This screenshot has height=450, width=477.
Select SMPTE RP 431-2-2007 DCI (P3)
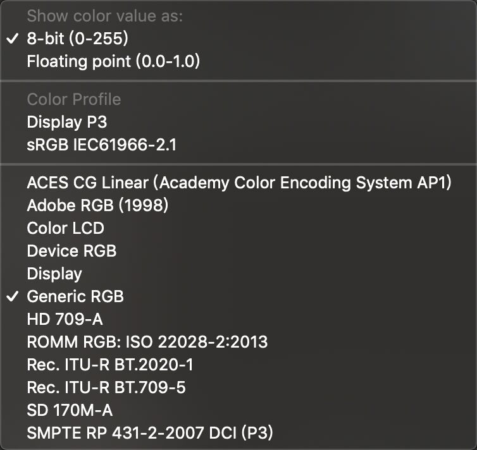click(150, 433)
